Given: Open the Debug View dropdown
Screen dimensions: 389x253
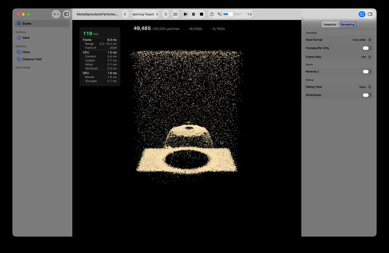Looking at the screenshot, I should click(x=365, y=87).
